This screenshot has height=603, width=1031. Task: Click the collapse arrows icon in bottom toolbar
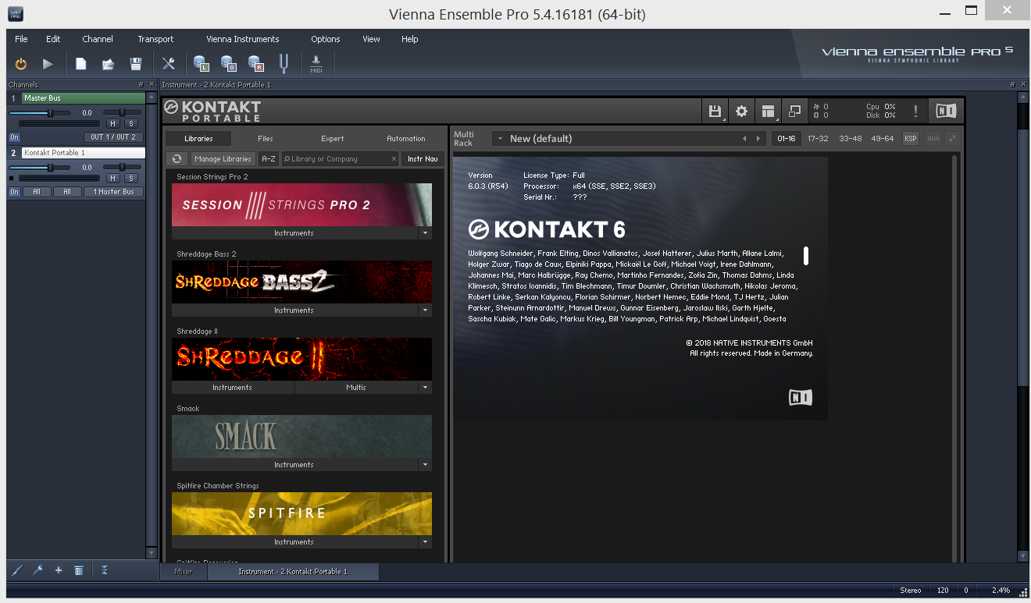[x=104, y=570]
